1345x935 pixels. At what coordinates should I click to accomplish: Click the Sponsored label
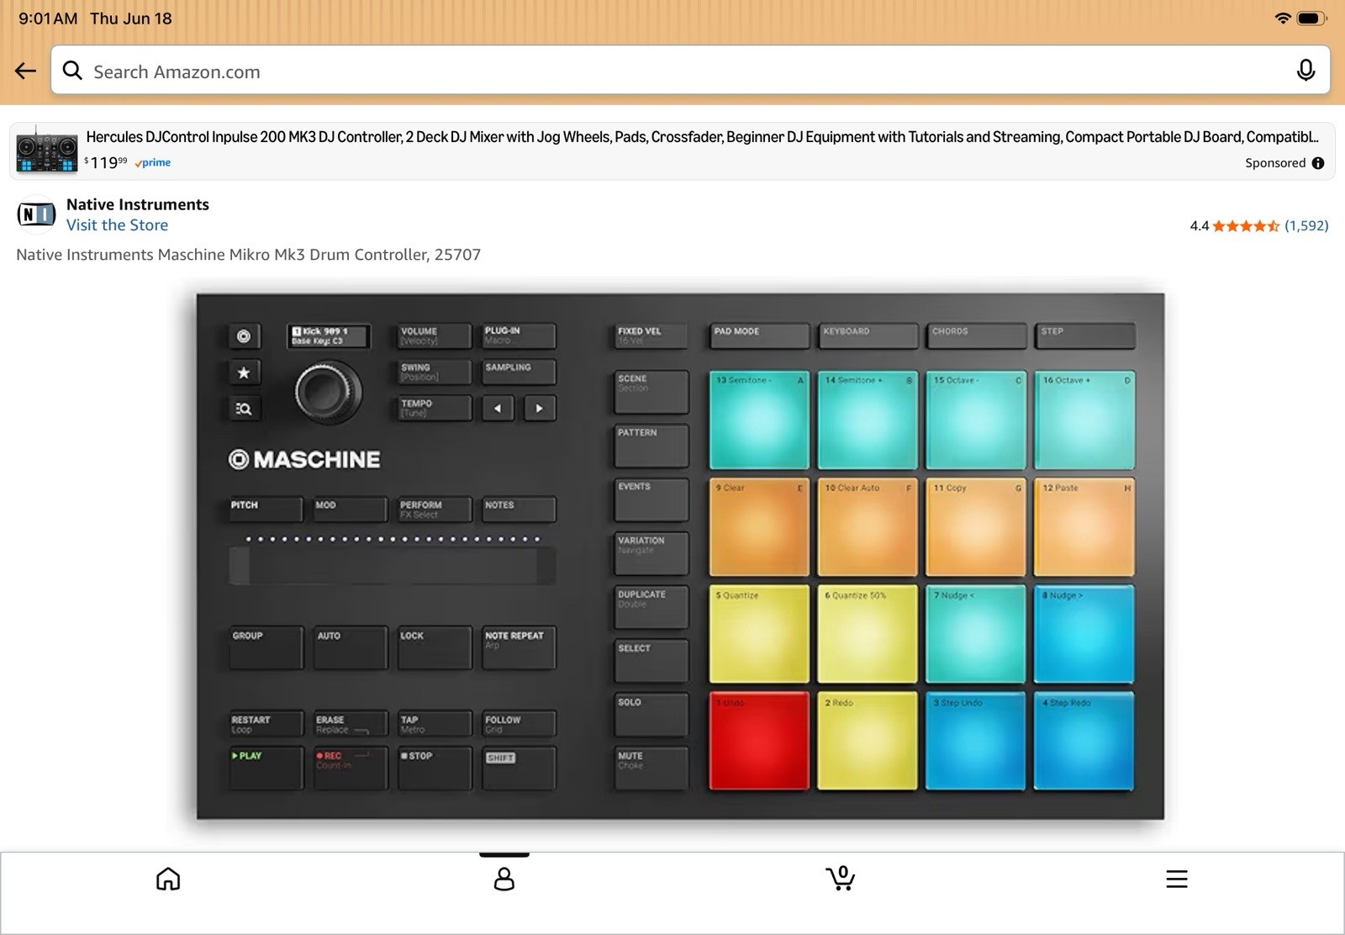(1275, 163)
